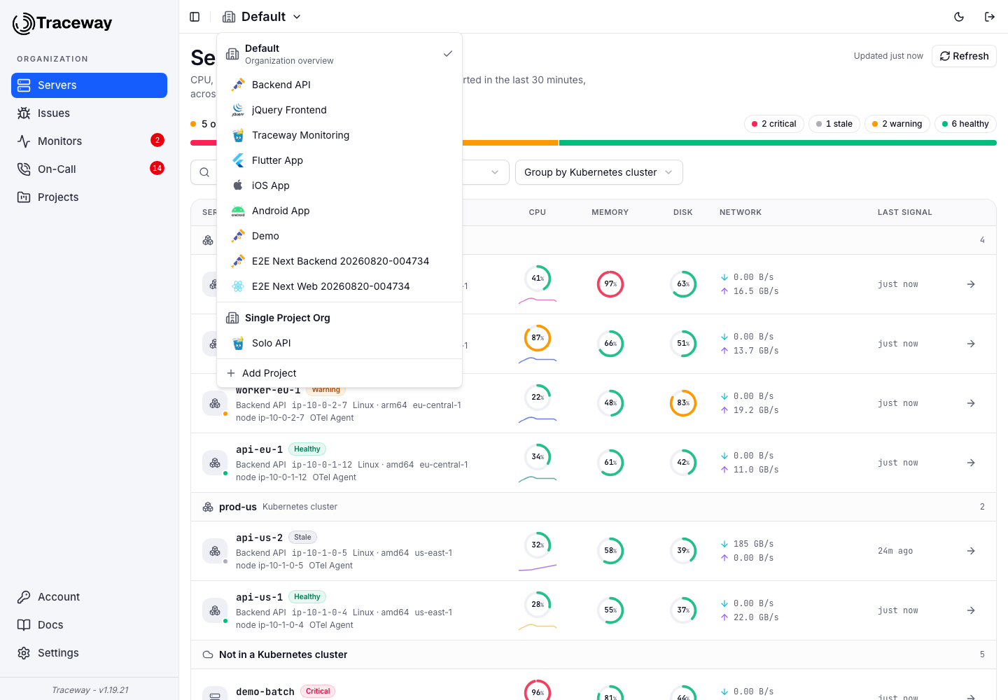Click the logout icon
The width and height of the screenshot is (1008, 700).
pyautogui.click(x=990, y=17)
